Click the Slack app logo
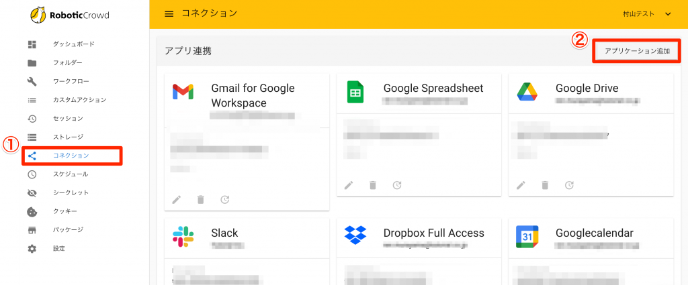The height and width of the screenshot is (285, 688). point(183,237)
